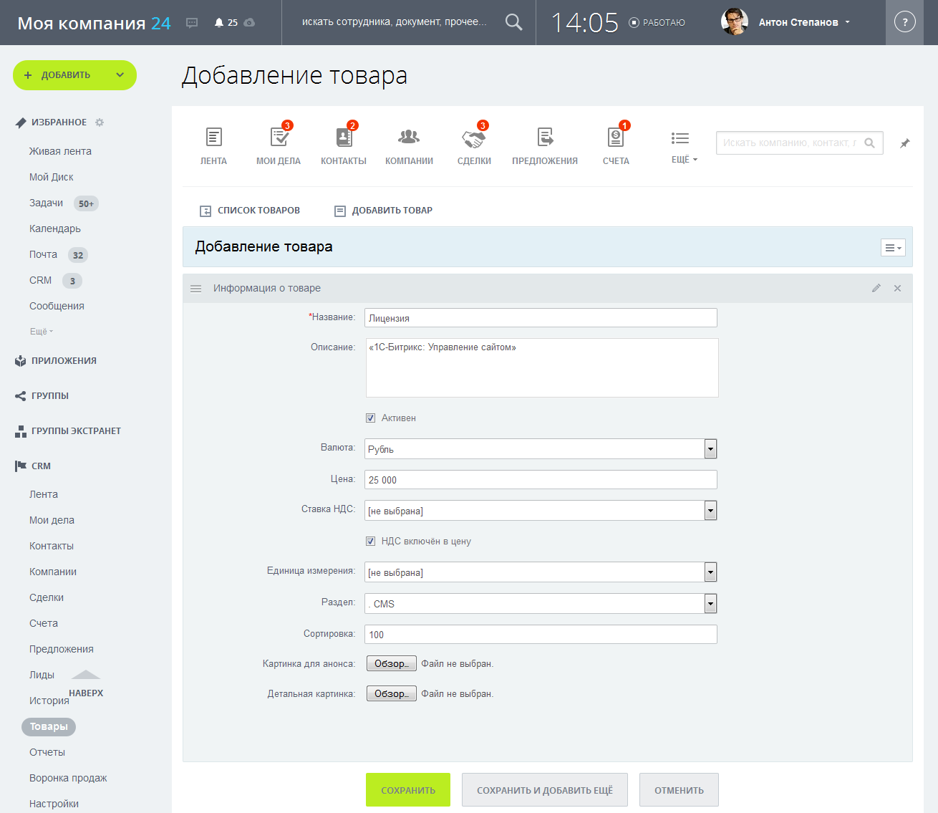Browse file for Картинка для анонса
Viewport: 938px width, 813px height.
(392, 663)
